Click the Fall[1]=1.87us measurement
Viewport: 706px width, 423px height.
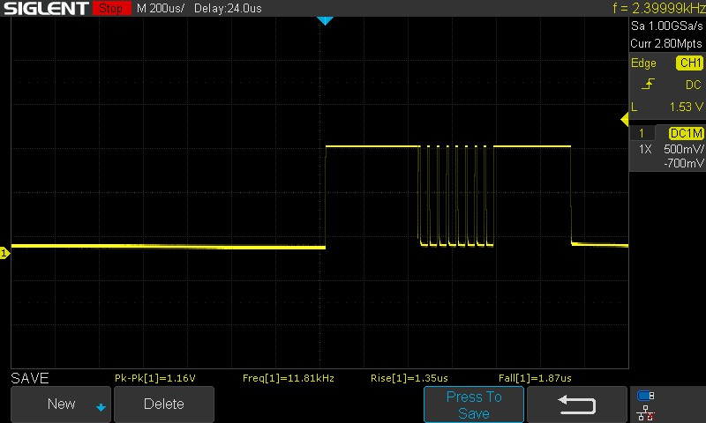click(x=535, y=378)
